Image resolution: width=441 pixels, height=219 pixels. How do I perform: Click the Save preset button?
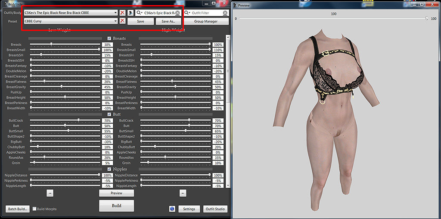tap(141, 21)
